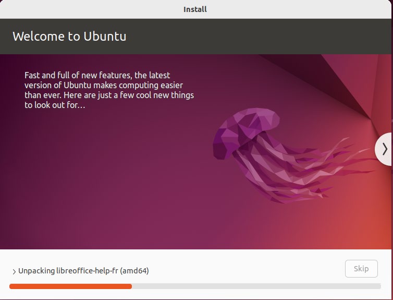Click the orange filled portion of progress bar
The image size is (393, 300).
70,286
